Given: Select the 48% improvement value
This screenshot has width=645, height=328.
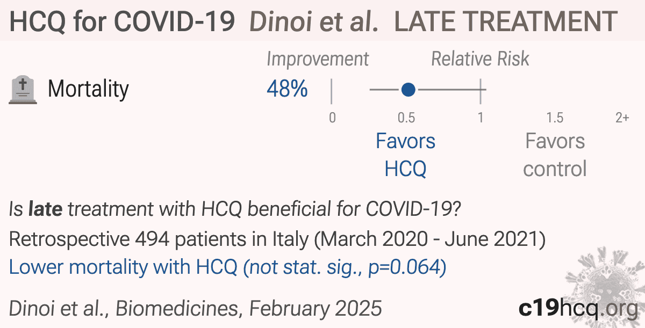Looking at the screenshot, I should [x=287, y=89].
